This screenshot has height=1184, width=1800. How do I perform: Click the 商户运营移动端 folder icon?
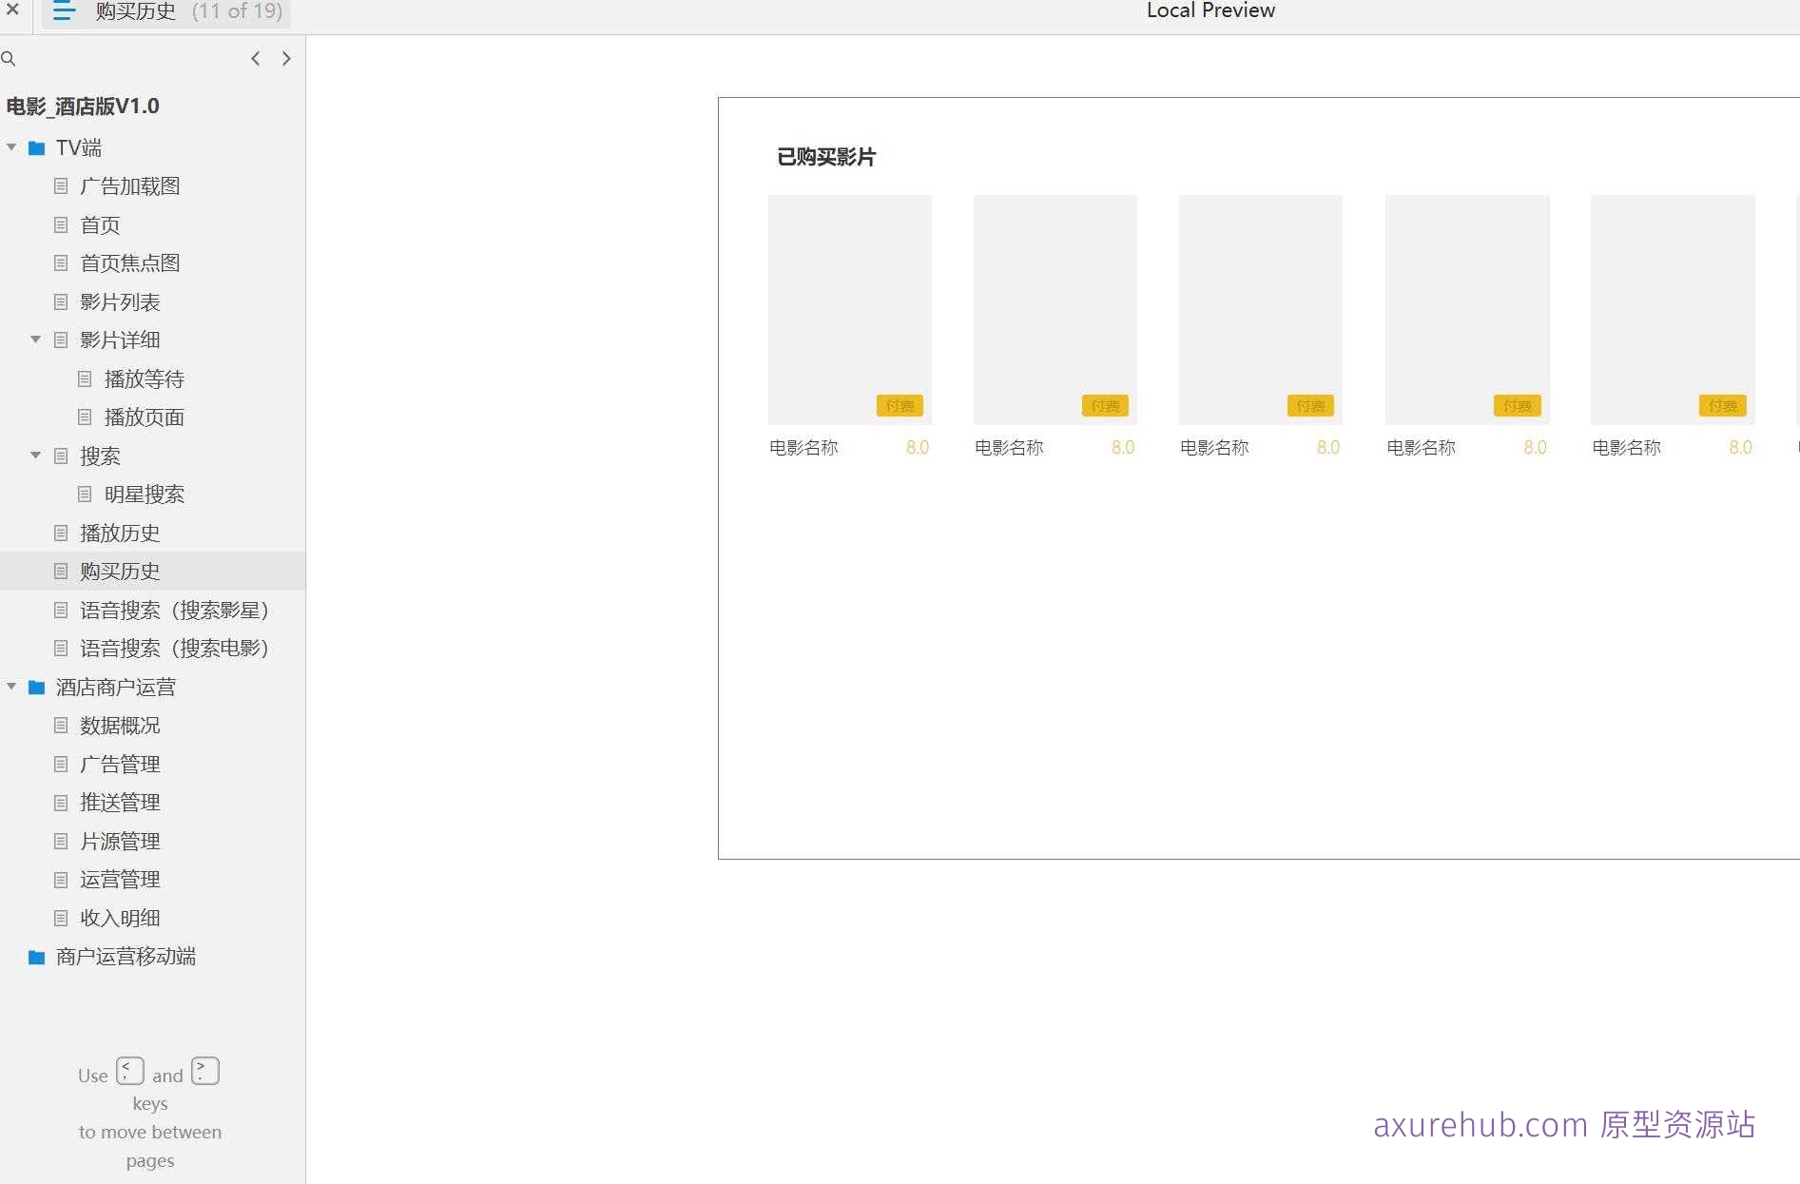tap(37, 957)
